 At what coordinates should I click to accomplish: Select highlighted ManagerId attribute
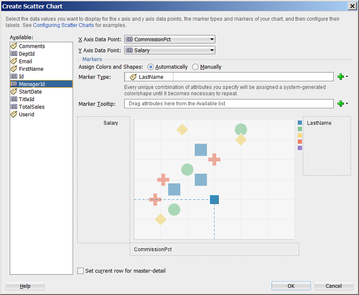pos(41,84)
